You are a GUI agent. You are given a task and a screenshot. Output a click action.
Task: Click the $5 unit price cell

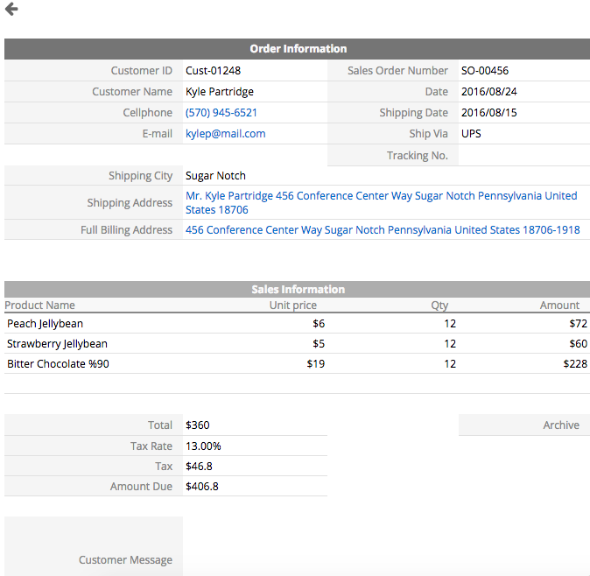[x=319, y=343]
